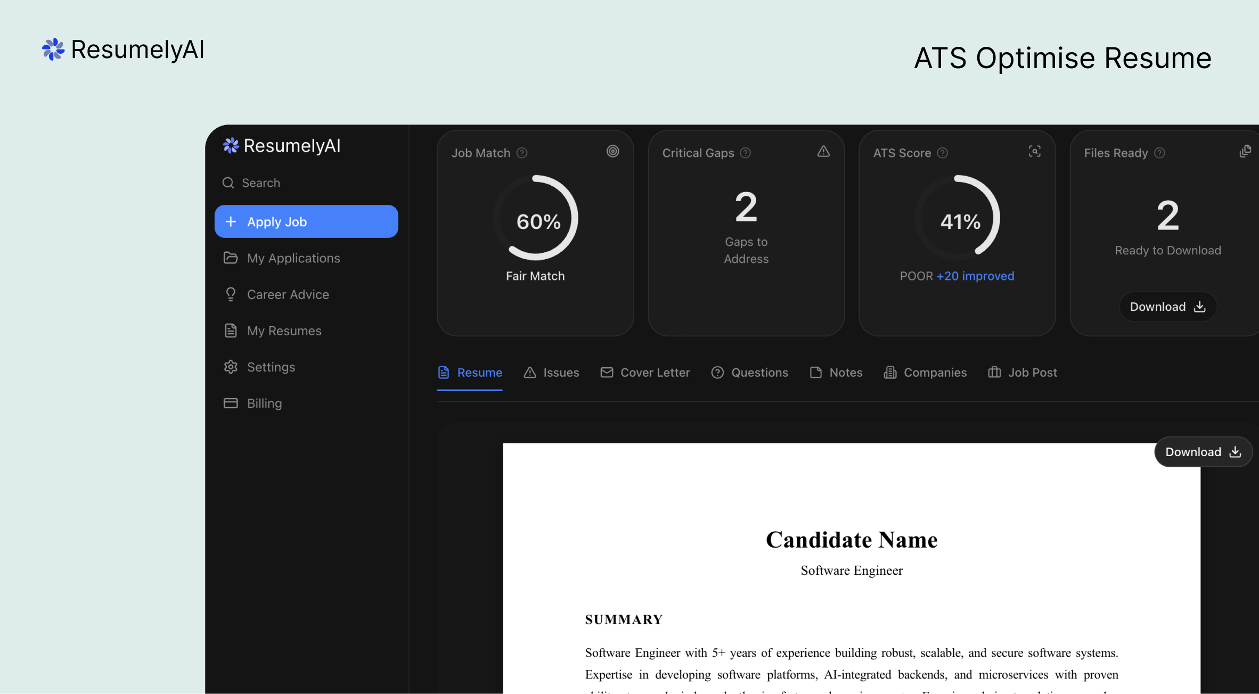Open Settings via the gear icon
The image size is (1259, 694).
(231, 367)
